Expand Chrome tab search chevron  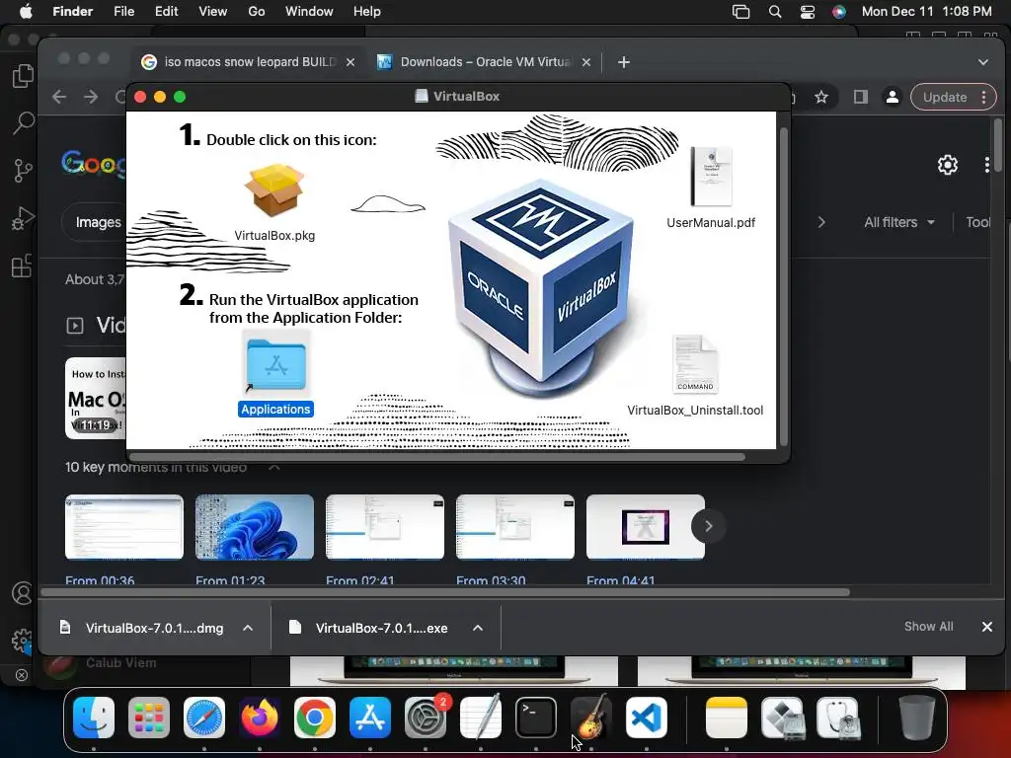[x=982, y=62]
